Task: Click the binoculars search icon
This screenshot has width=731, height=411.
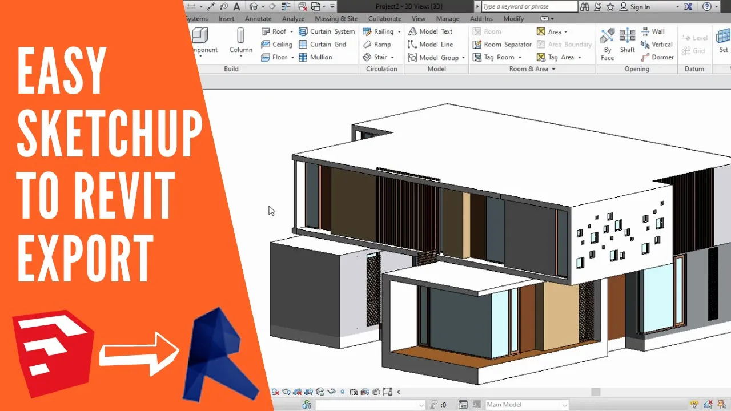Action: pos(585,6)
